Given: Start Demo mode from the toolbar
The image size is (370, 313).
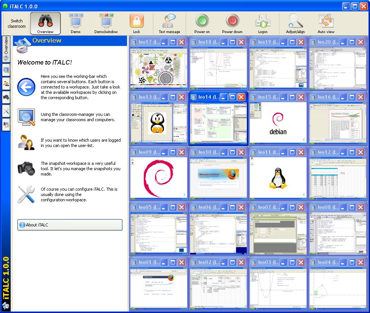Looking at the screenshot, I should click(x=75, y=24).
